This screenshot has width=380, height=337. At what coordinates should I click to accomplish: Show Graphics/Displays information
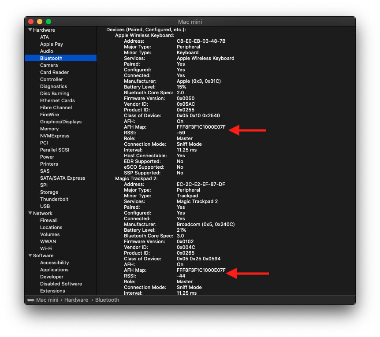pyautogui.click(x=61, y=122)
